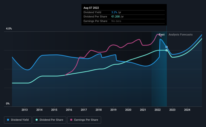
Task: Select the 2019 year label on the axis
Action: pyautogui.click(x=113, y=110)
